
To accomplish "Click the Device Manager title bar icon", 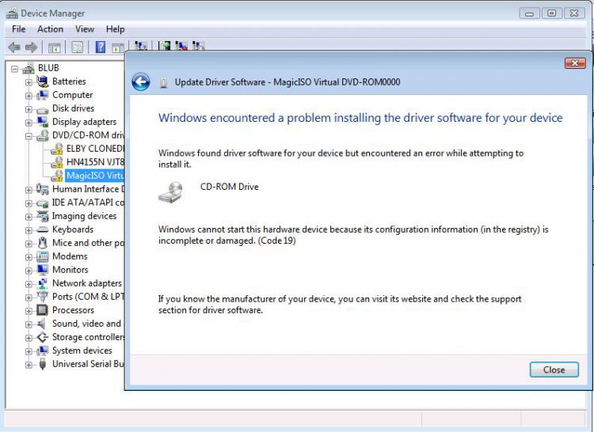I will 12,13.
